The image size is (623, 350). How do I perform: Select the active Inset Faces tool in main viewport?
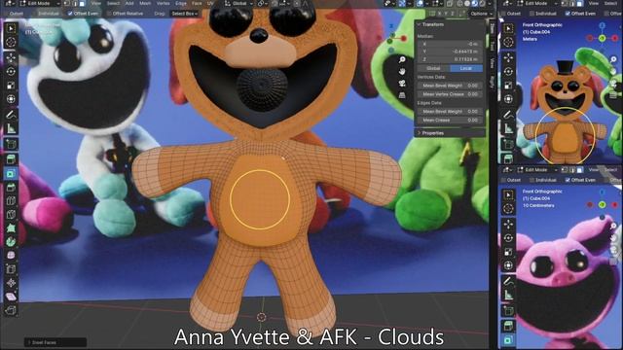click(x=11, y=173)
